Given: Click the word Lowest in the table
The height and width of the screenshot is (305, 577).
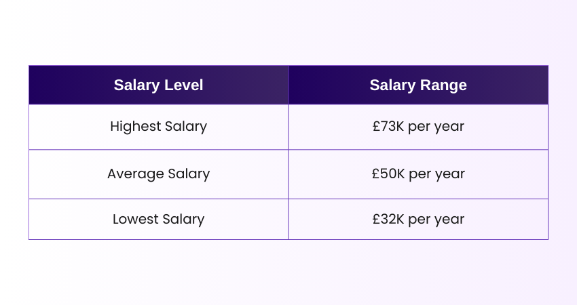Looking at the screenshot, I should pos(136,219).
